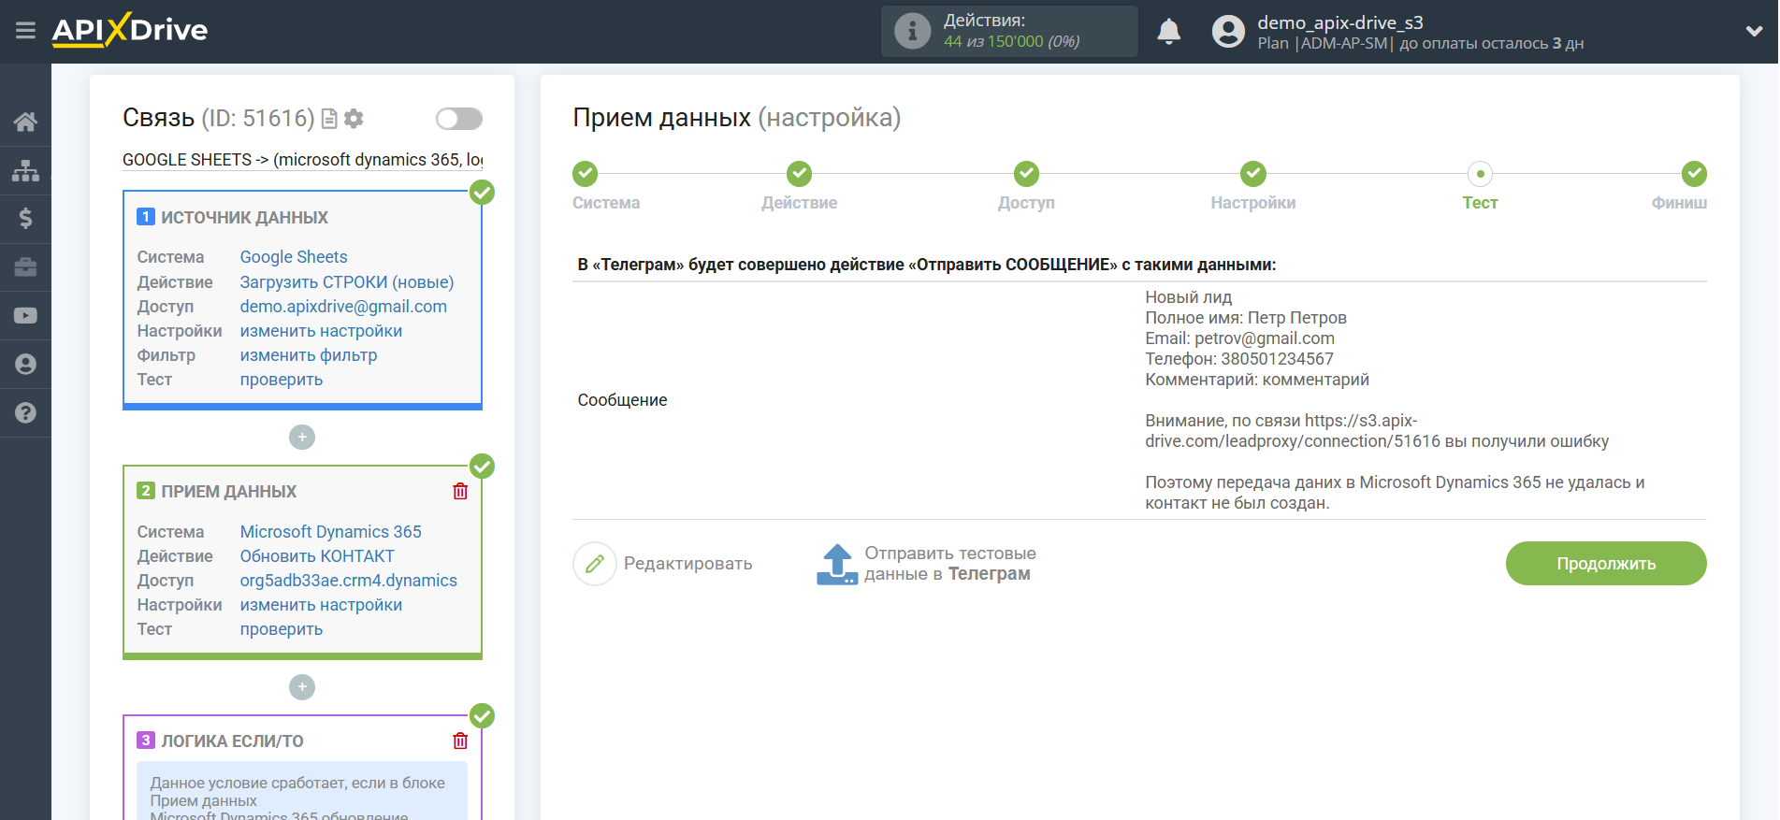Image resolution: width=1780 pixels, height=820 pixels.
Task: Click ИСТОЧНИК ДАННЫХ block header
Action: (x=244, y=218)
